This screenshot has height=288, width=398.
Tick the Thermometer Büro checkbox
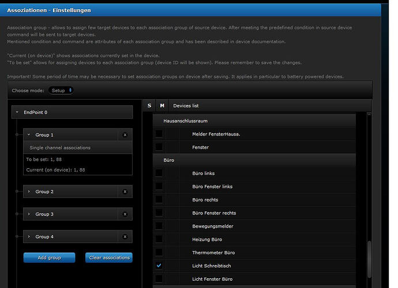159,252
